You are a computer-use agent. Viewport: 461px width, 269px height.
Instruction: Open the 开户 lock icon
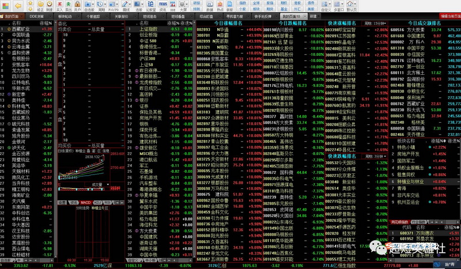[x=78, y=6]
